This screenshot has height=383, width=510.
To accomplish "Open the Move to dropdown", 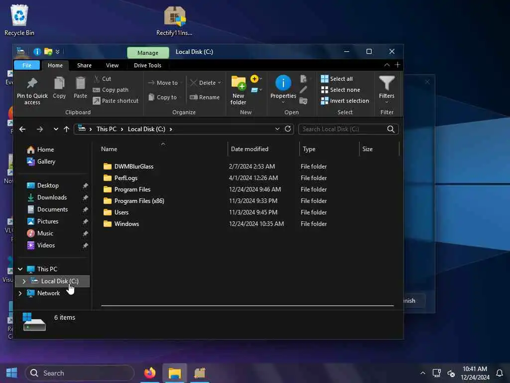I will click(x=165, y=83).
